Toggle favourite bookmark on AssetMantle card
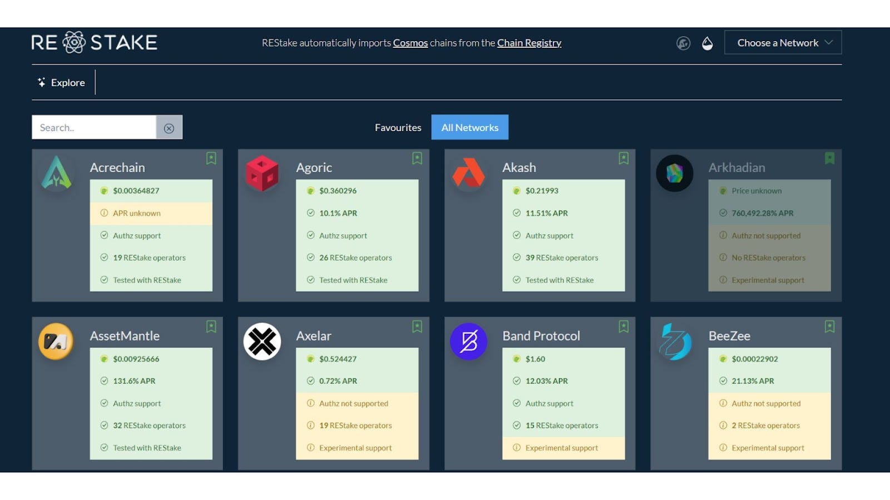The width and height of the screenshot is (890, 500). [211, 327]
